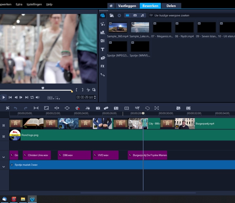This screenshot has width=235, height=203.
Task: Open the sound mixer icon
Action: point(88,108)
